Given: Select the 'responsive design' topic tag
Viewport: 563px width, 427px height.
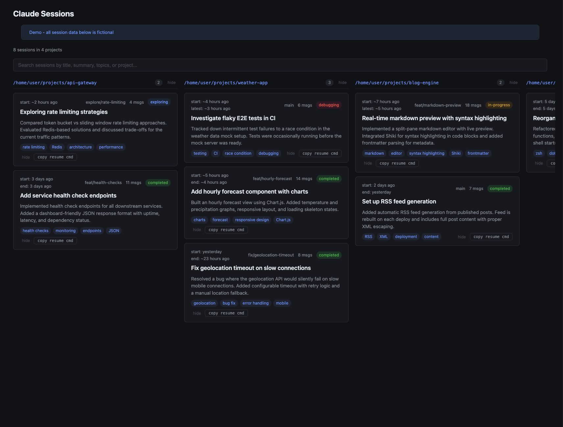Looking at the screenshot, I should click(252, 220).
